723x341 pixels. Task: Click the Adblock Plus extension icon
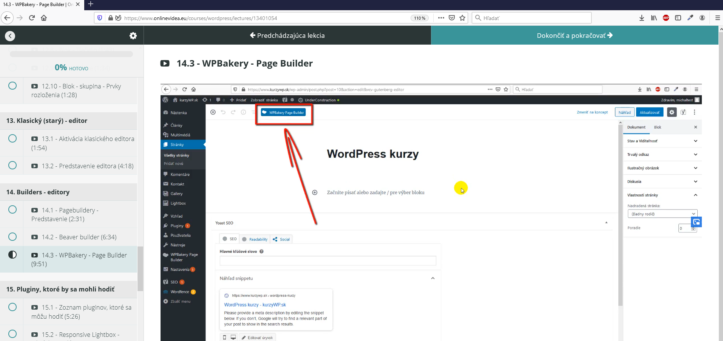[x=666, y=18]
